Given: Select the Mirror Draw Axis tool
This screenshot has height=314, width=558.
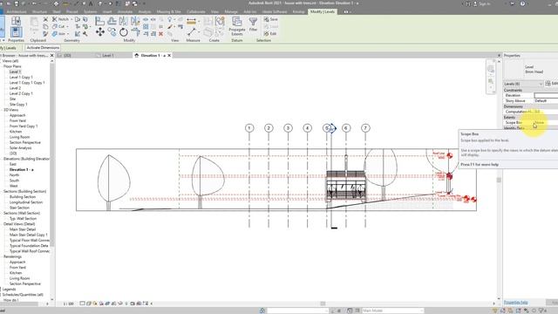Looking at the screenshot, I should tap(135, 21).
